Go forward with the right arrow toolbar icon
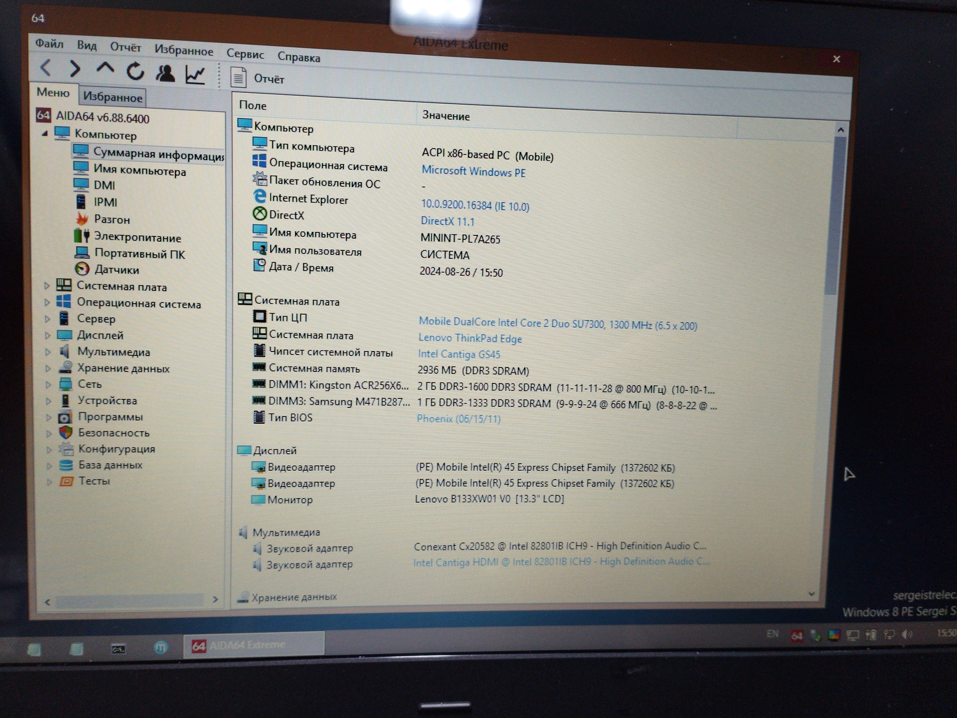Screen dimensions: 957x718 click(75, 69)
